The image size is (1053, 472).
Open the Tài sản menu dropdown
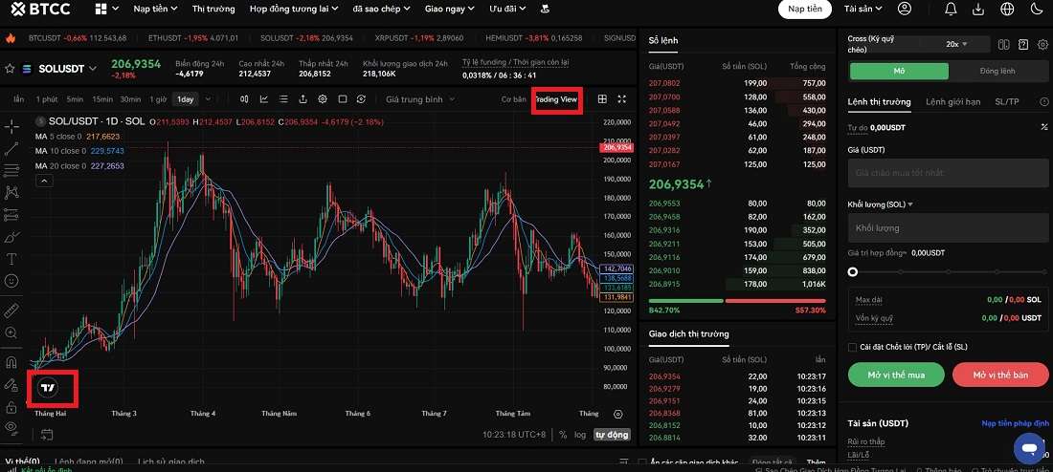(863, 9)
